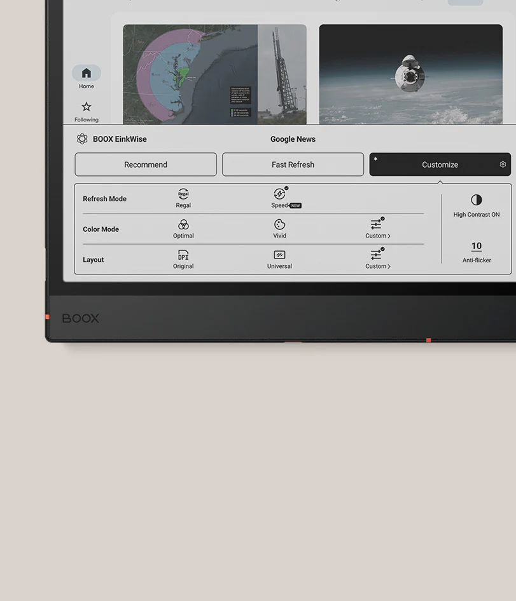Image resolution: width=516 pixels, height=601 pixels.
Task: Select the Optimal color mode icon
Action: coord(183,226)
